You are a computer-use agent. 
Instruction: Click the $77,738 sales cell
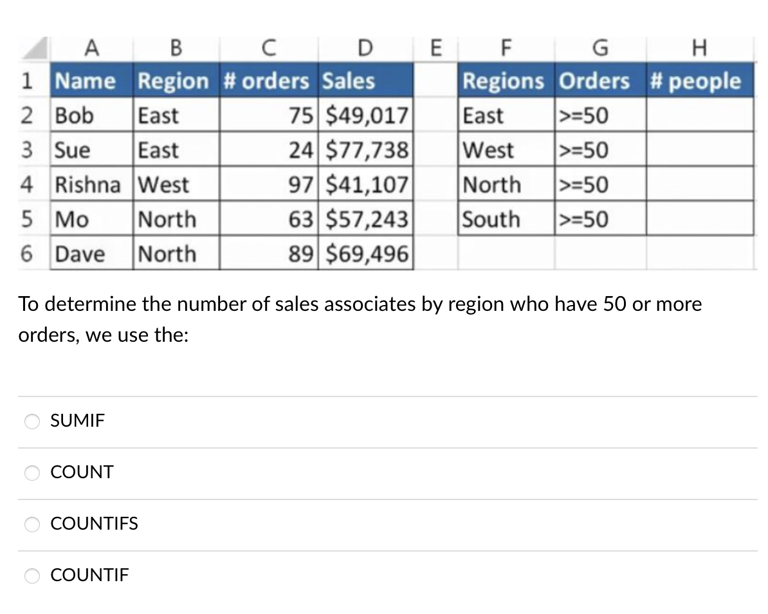pyautogui.click(x=368, y=151)
